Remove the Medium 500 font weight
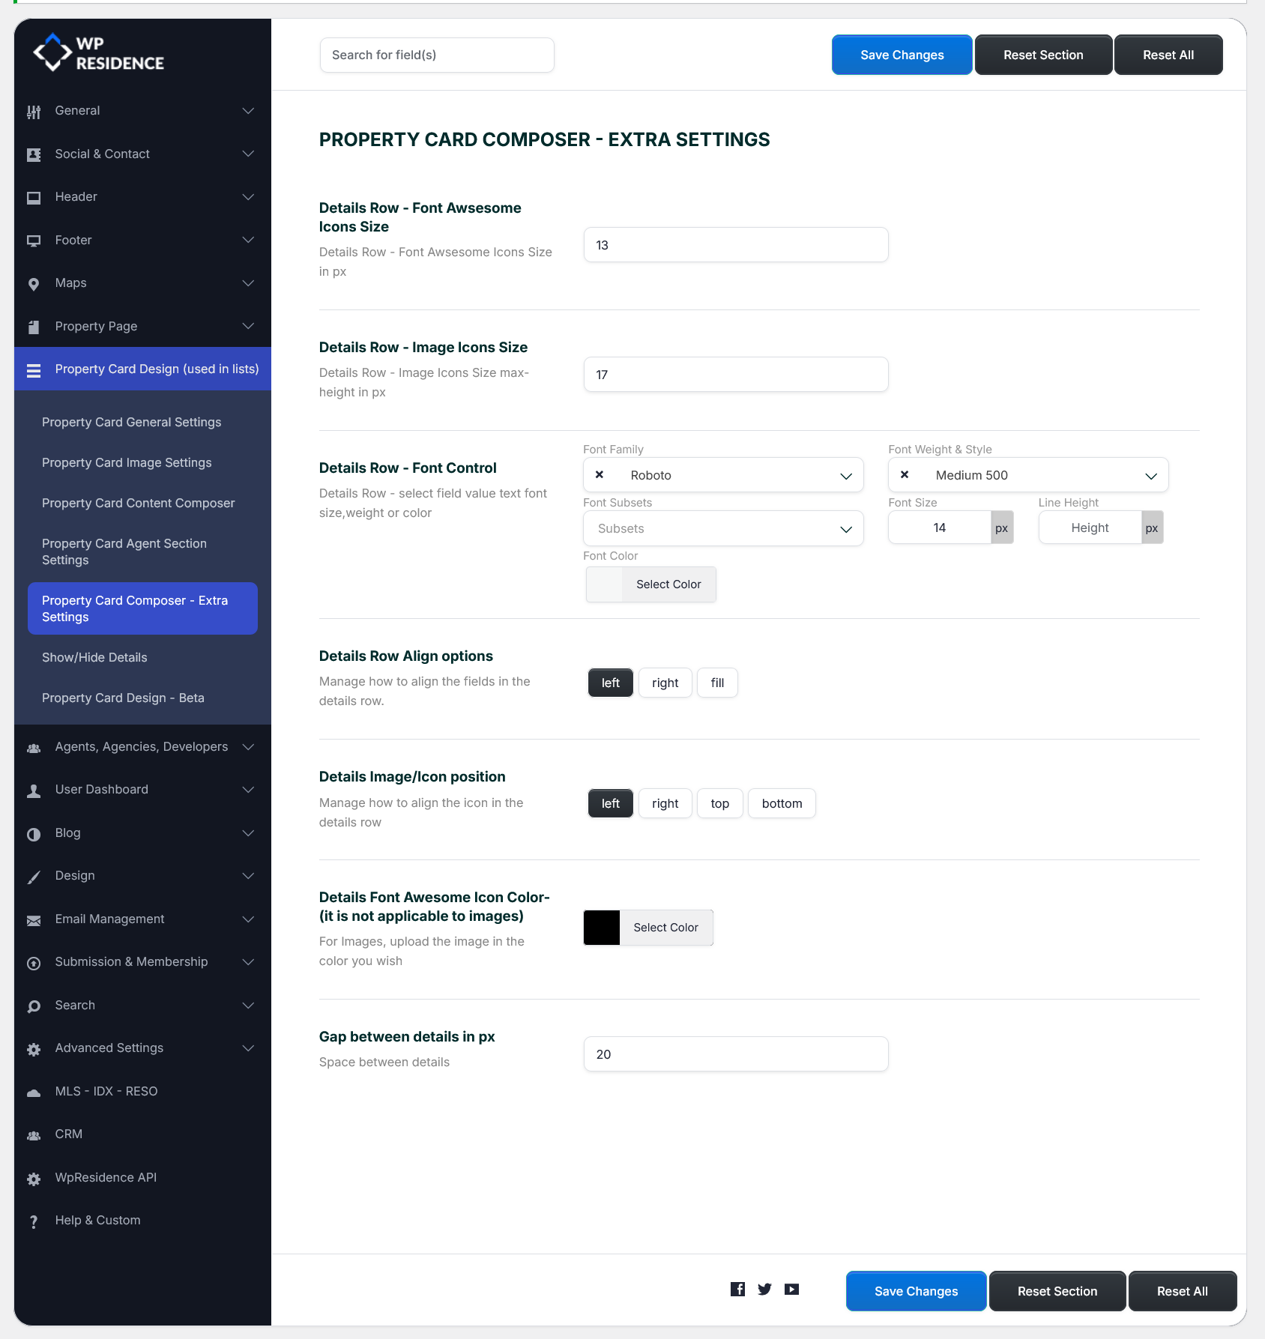This screenshot has height=1339, width=1265. click(x=905, y=475)
